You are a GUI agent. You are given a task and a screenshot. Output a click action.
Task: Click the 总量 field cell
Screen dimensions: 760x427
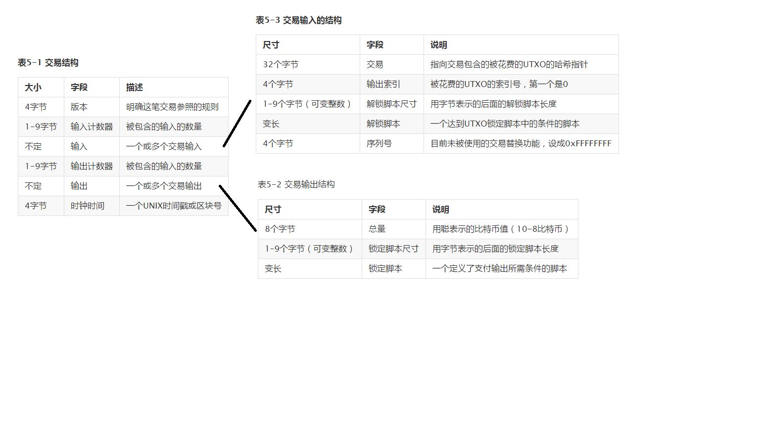point(394,229)
